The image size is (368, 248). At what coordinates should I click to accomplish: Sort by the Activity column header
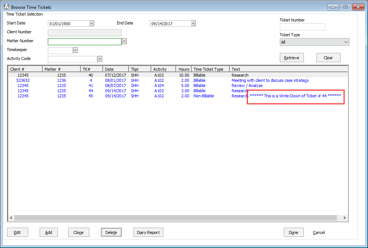[x=163, y=69]
